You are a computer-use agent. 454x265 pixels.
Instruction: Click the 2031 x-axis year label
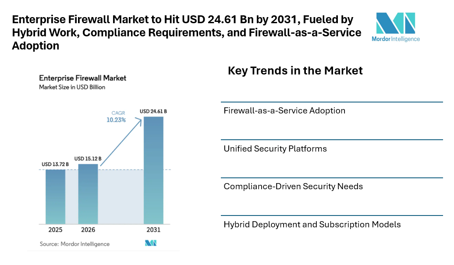click(153, 230)
